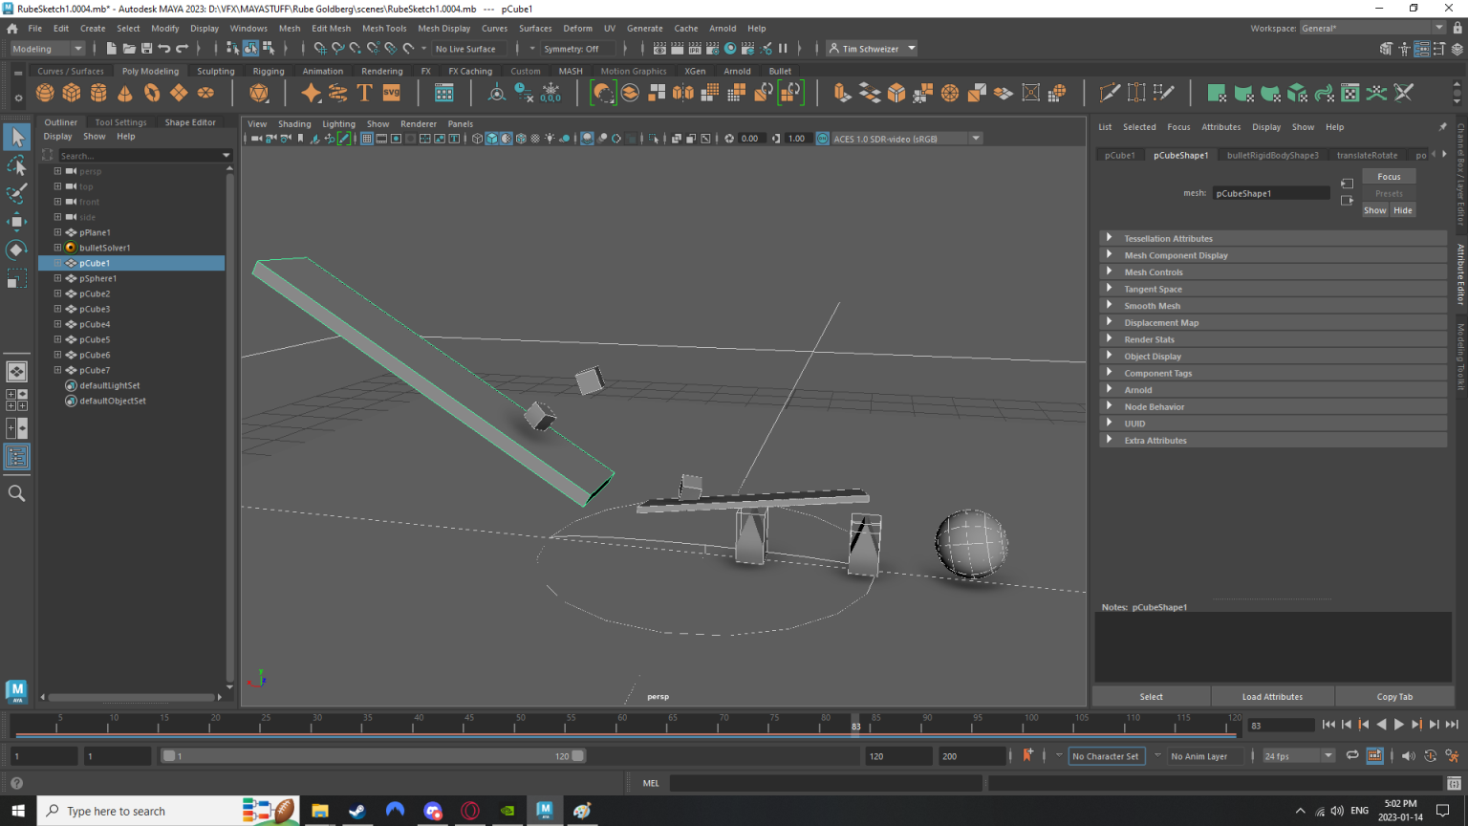Switch to the Sculpting shelf tab
1468x826 pixels.
(215, 70)
